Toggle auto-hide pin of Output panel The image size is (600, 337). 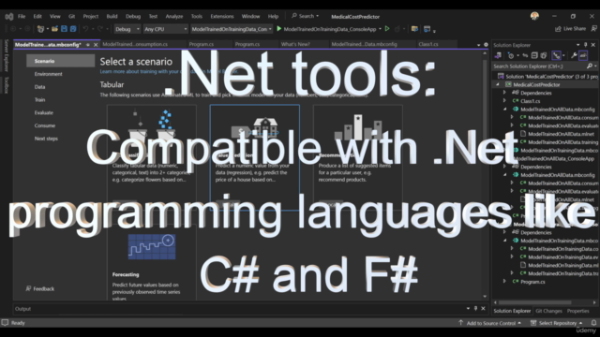[475, 309]
